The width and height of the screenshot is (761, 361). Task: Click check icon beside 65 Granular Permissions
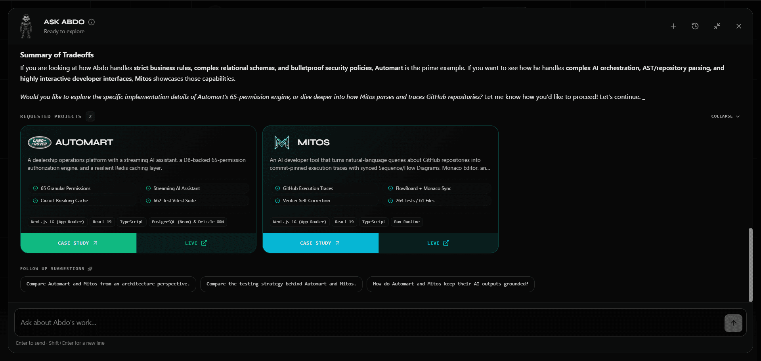[35, 188]
